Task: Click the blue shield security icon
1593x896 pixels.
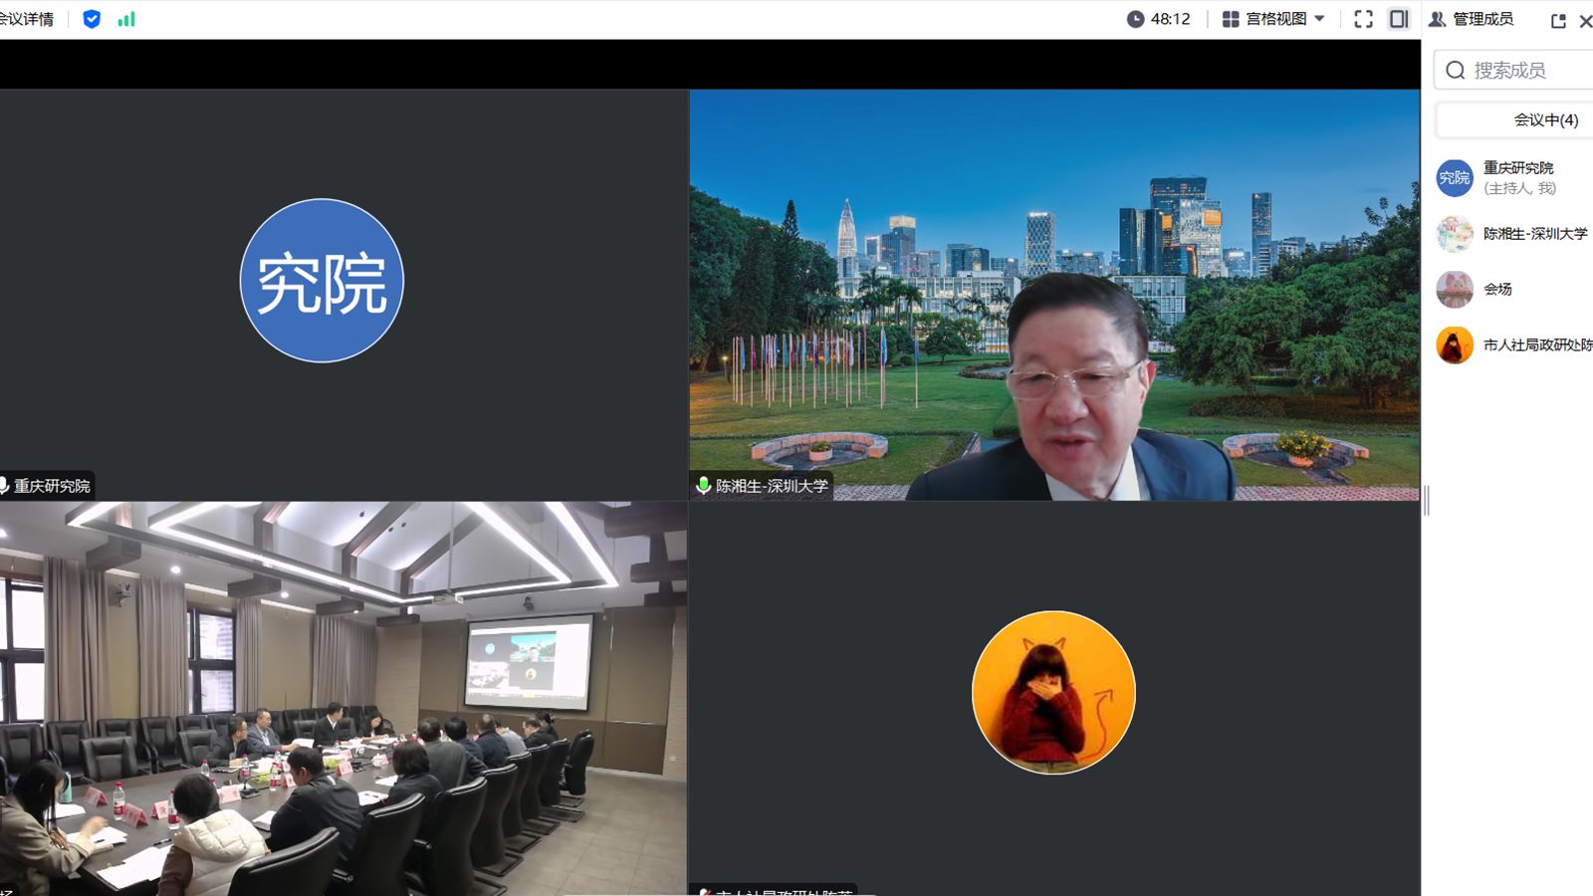Action: (x=92, y=19)
